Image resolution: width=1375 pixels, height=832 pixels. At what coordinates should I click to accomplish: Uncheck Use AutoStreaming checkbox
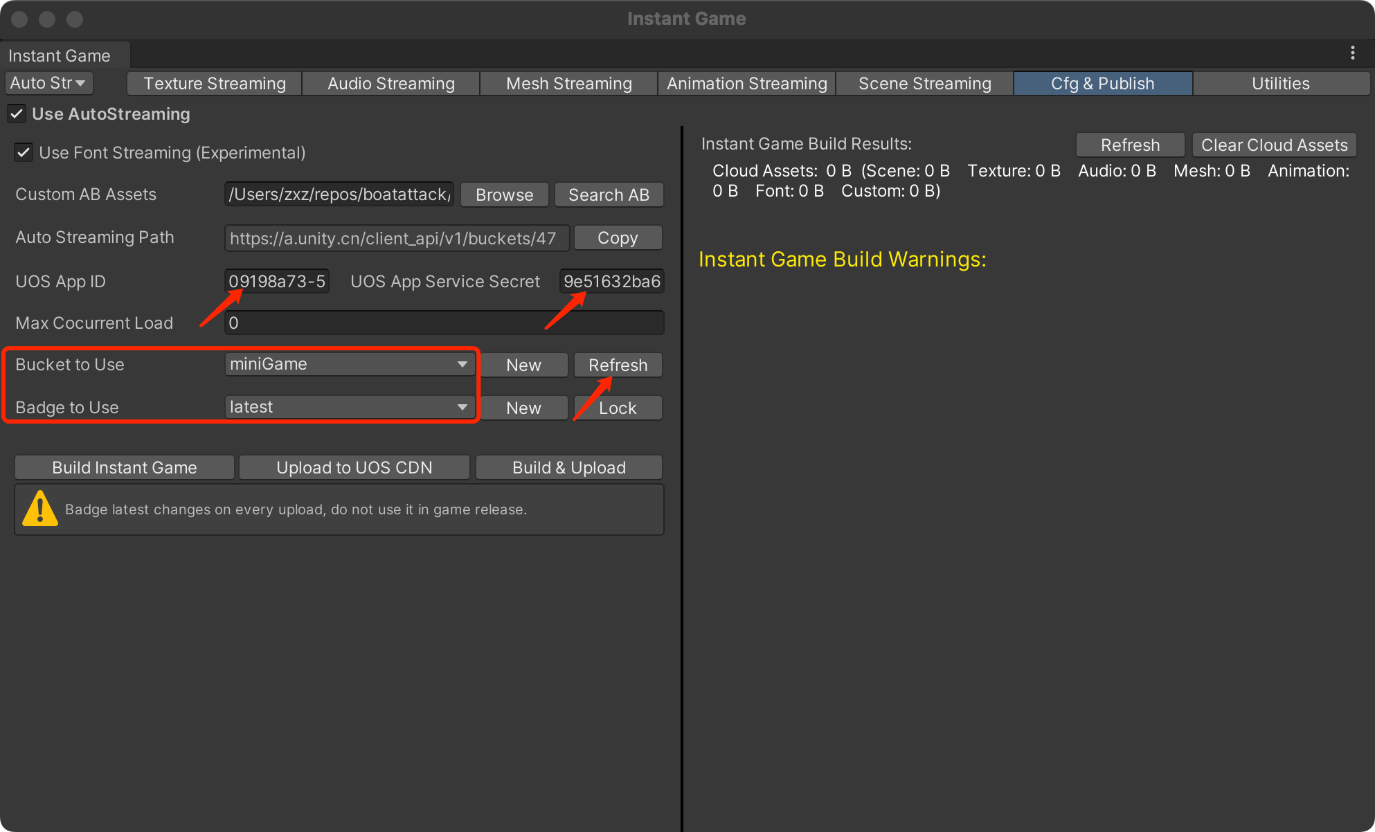[x=17, y=114]
